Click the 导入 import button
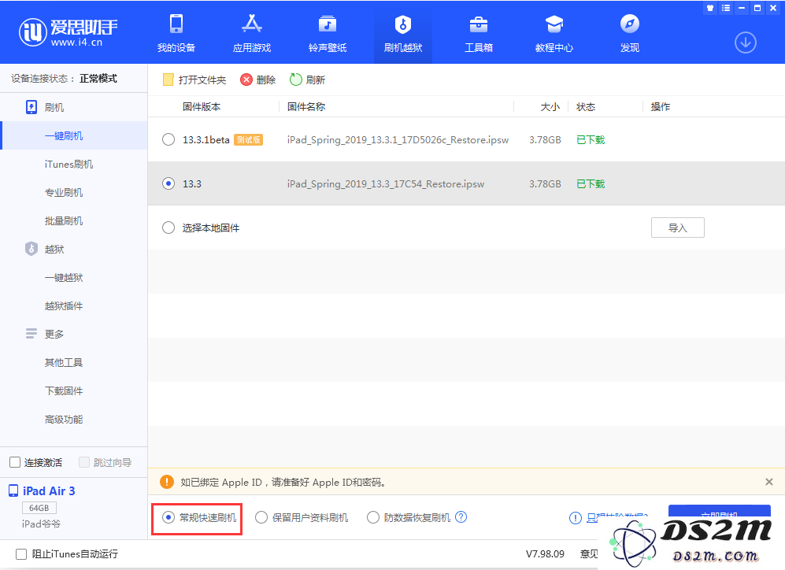The image size is (785, 570). [x=677, y=228]
